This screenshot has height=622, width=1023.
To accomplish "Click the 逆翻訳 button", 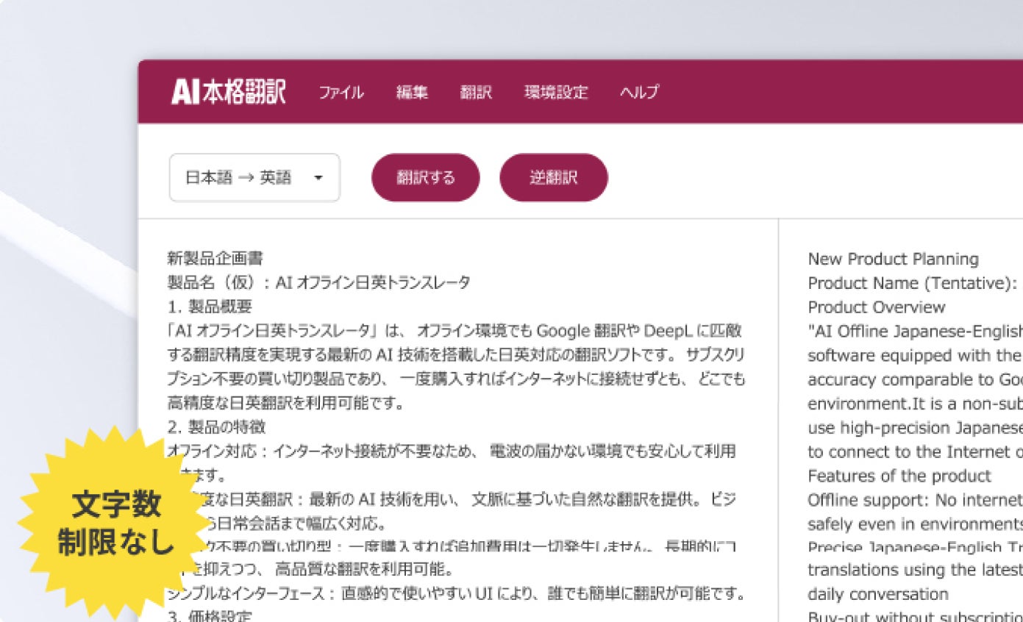I will pyautogui.click(x=554, y=177).
